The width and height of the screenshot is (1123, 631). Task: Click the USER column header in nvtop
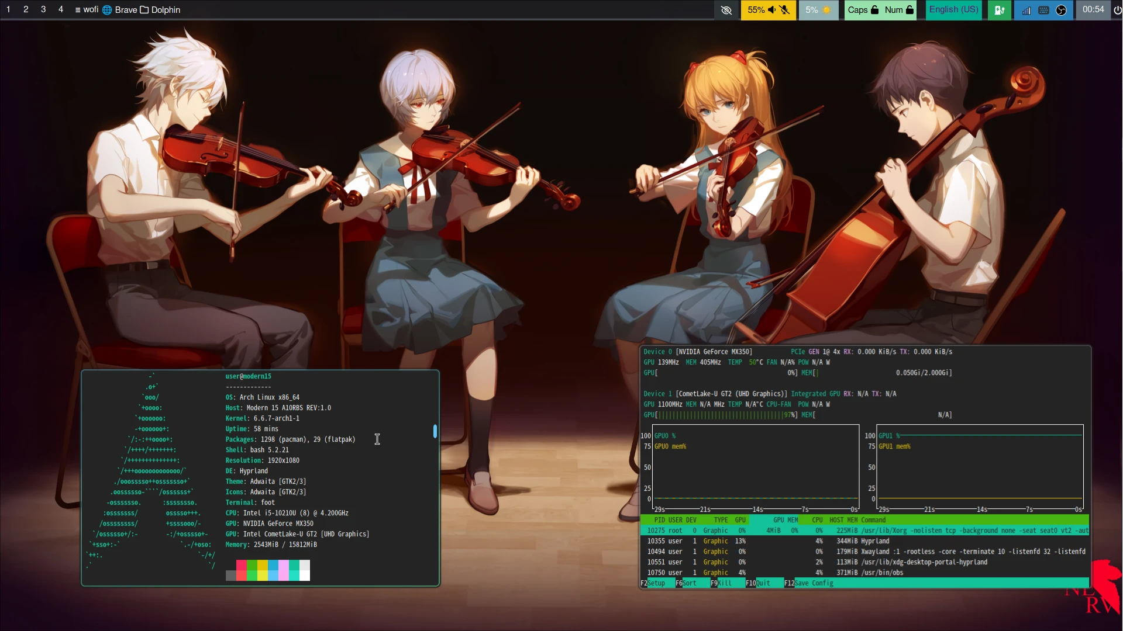coord(675,520)
